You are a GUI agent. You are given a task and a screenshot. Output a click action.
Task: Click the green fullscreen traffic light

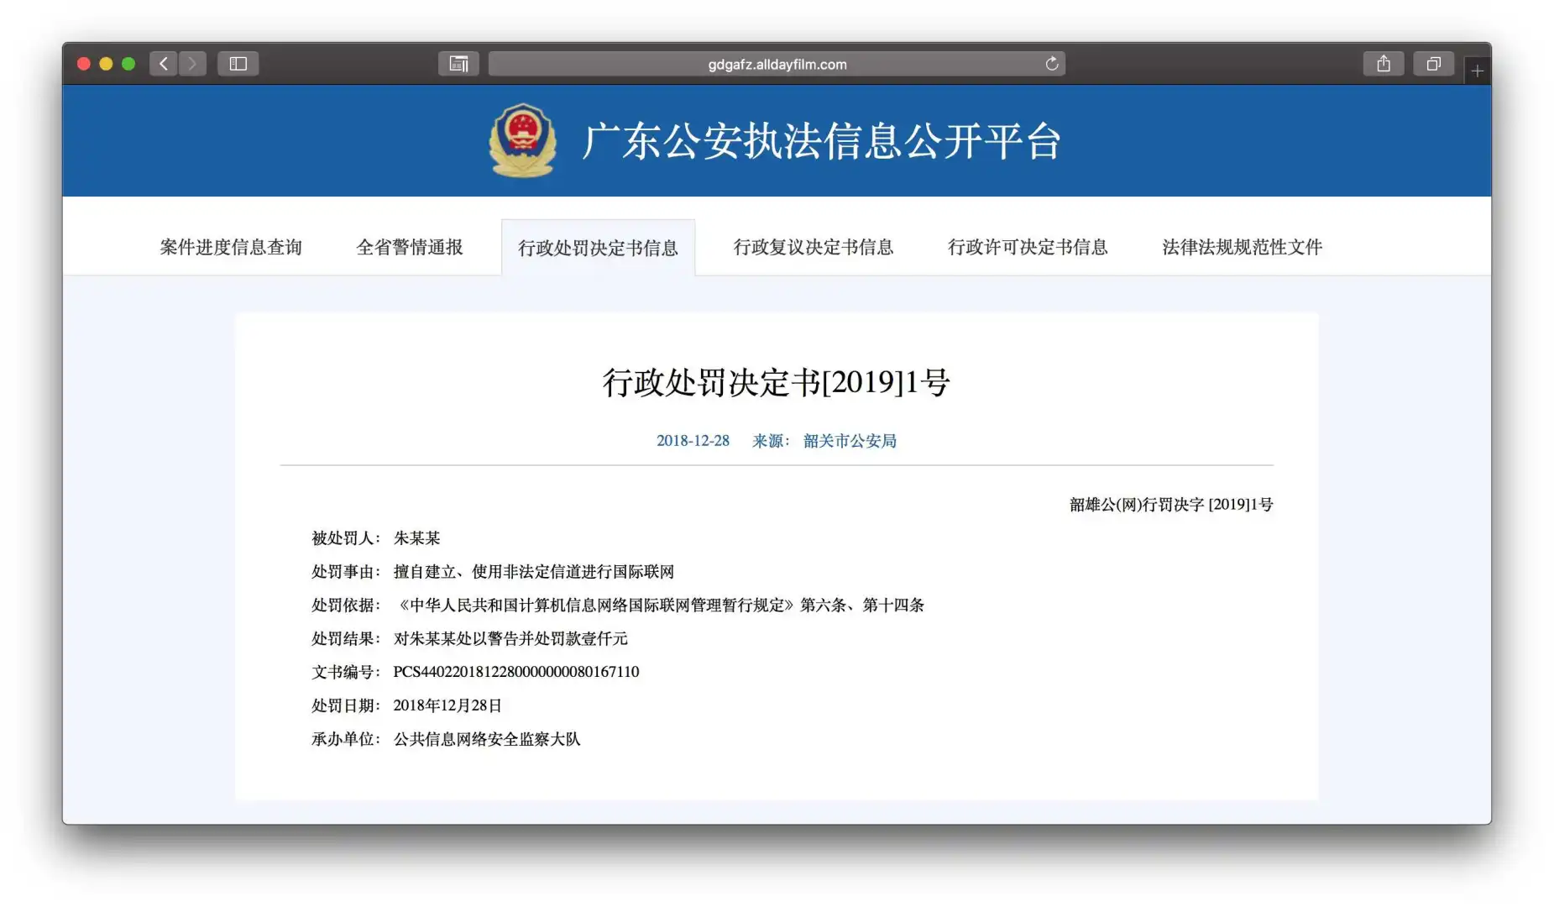[128, 63]
